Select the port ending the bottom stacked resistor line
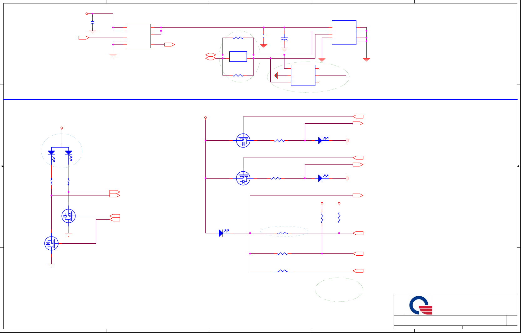The height and width of the screenshot is (333, 521). 358,271
